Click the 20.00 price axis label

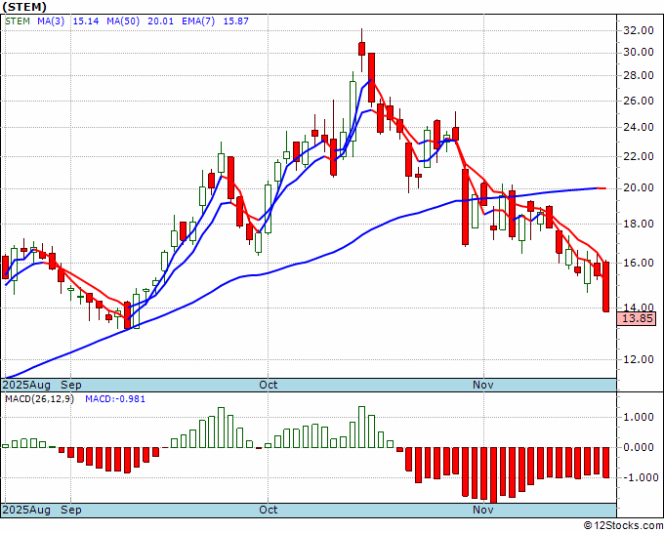639,188
